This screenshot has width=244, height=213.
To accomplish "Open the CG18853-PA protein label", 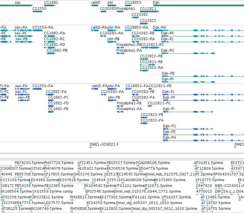I will (137, 86).
